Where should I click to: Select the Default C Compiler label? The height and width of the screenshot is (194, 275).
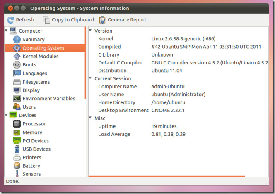[x=120, y=63]
